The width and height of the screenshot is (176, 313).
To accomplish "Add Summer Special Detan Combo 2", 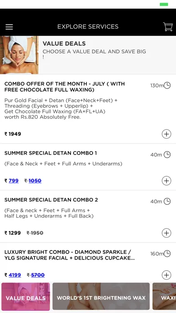I will (x=167, y=233).
